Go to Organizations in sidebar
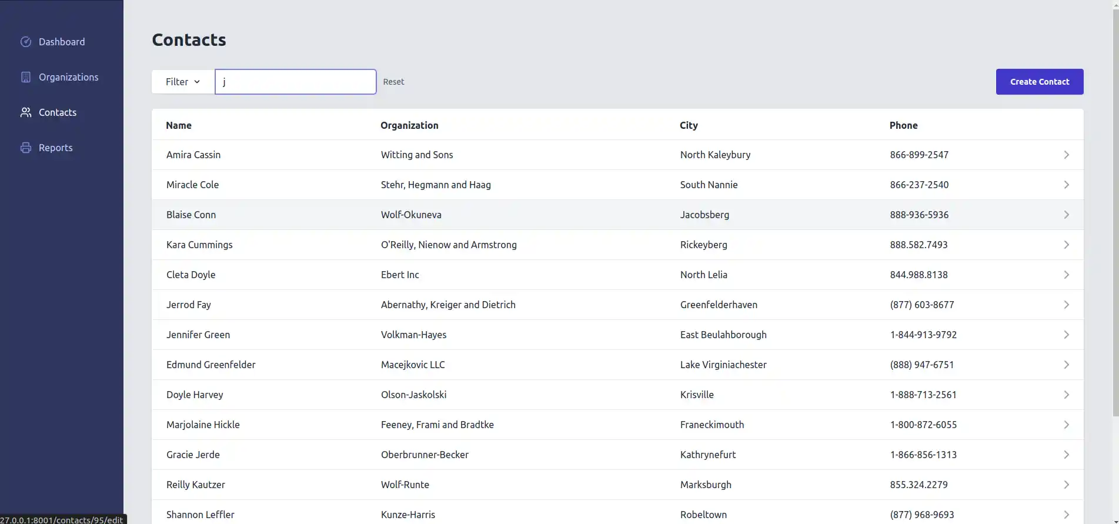The height and width of the screenshot is (524, 1119). click(68, 77)
